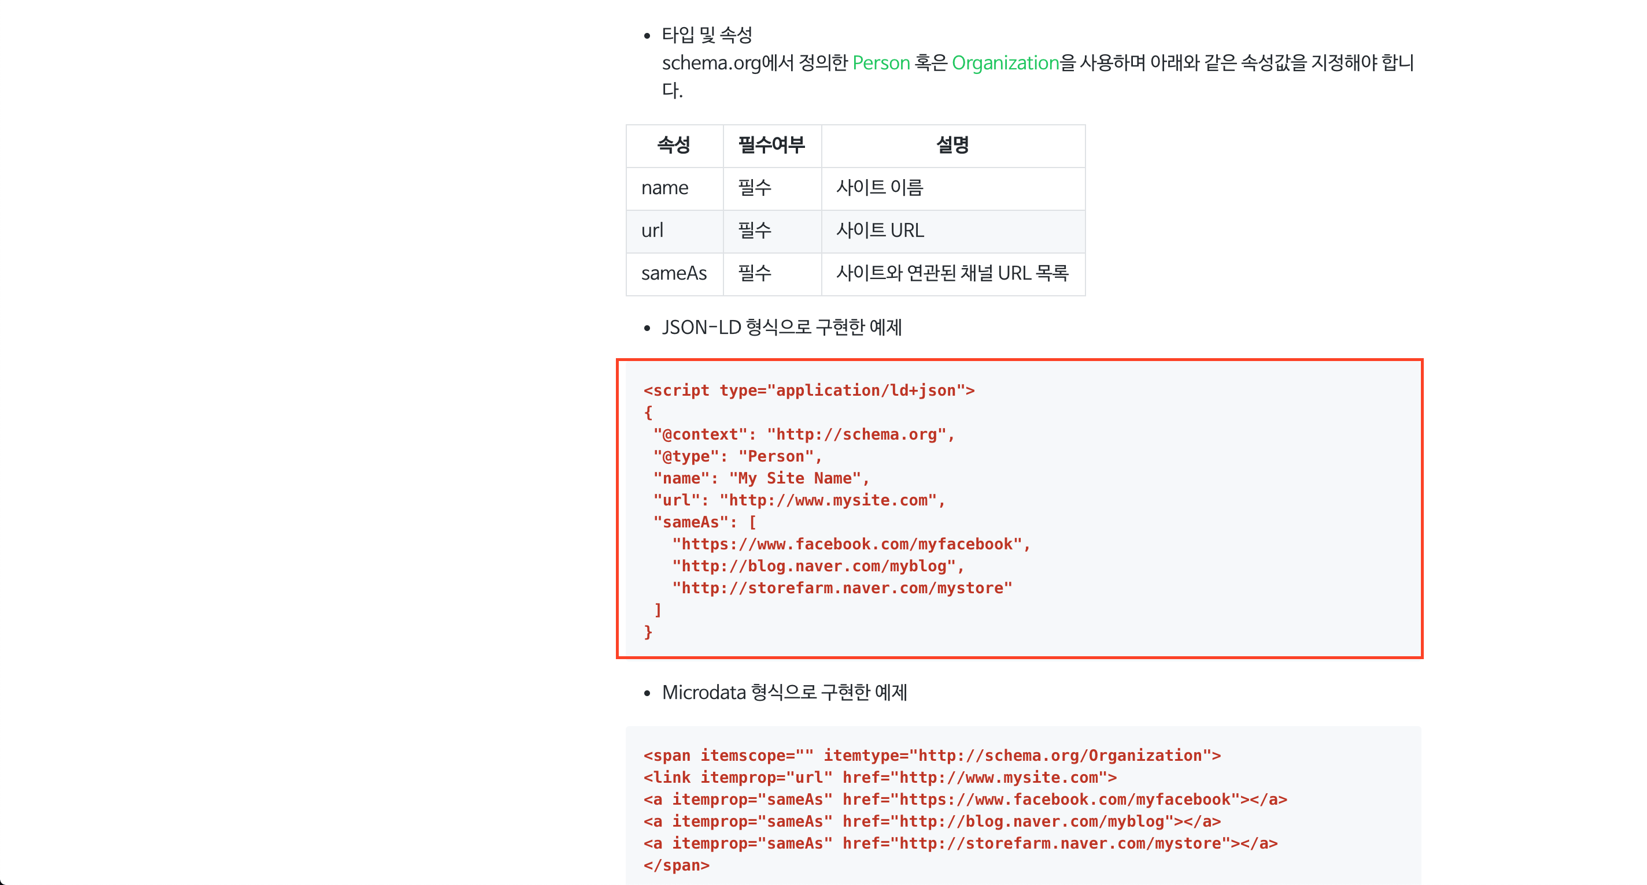The height and width of the screenshot is (885, 1647).
Task: Click 'Microdata 형식으로 구현한 예제' heading
Action: (785, 692)
